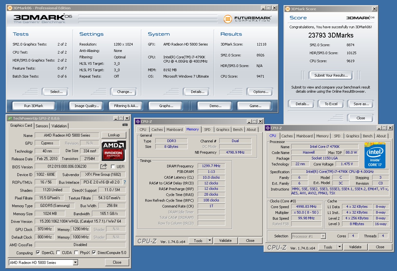Click the Run 3DMark button
Viewport: 397px width, 271px height.
pyautogui.click(x=34, y=106)
